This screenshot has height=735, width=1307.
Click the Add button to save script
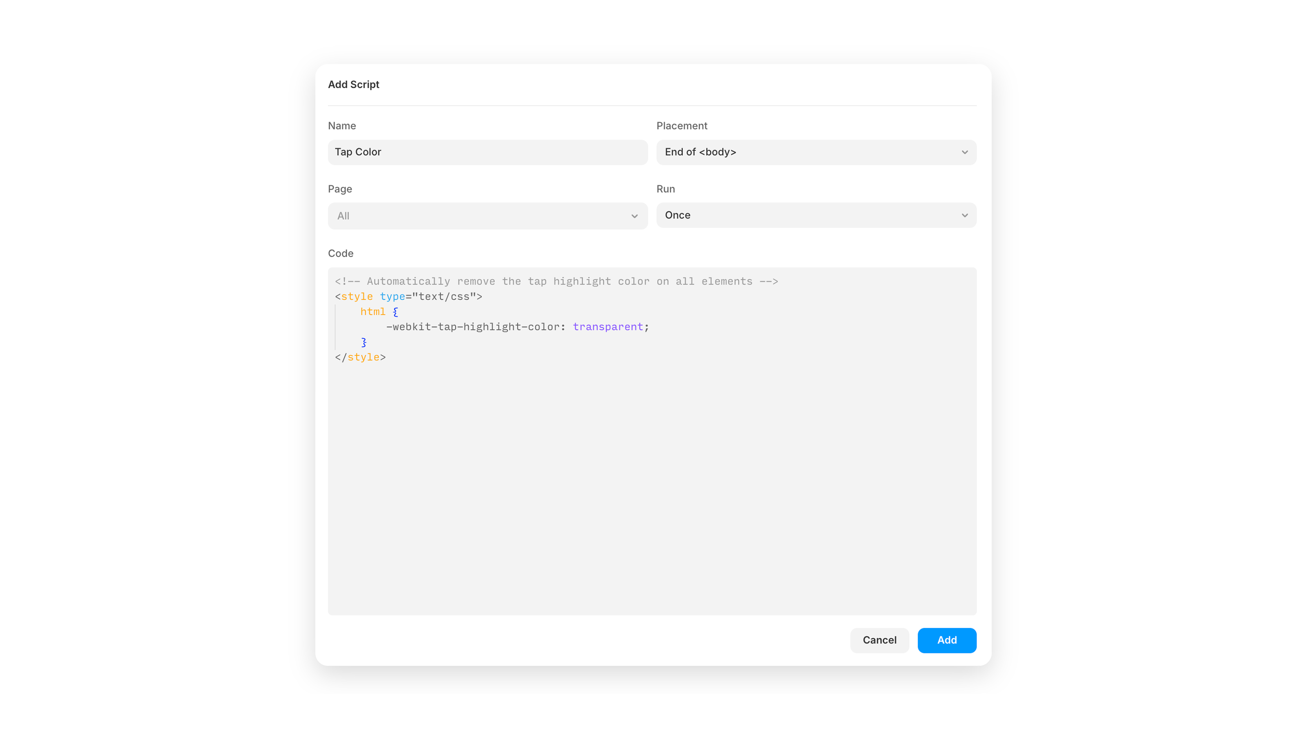[x=947, y=640]
